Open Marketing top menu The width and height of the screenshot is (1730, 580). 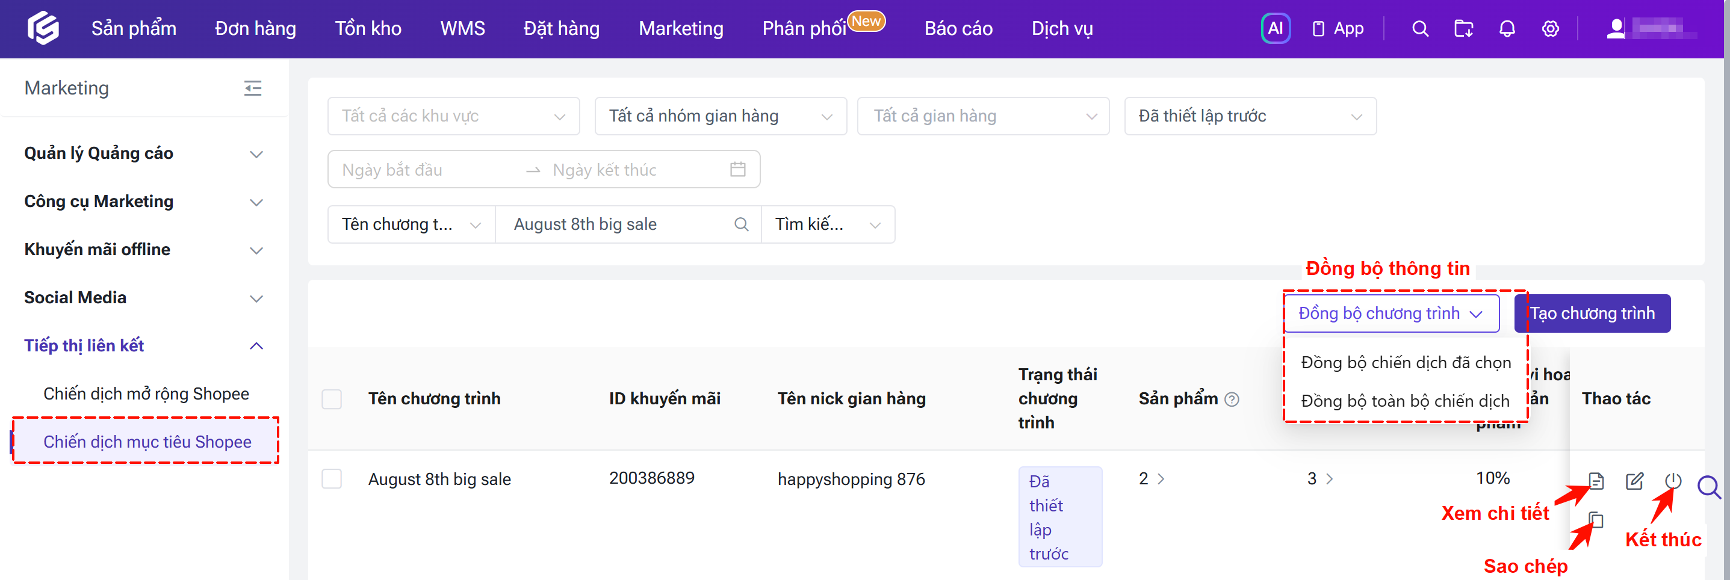coord(681,29)
